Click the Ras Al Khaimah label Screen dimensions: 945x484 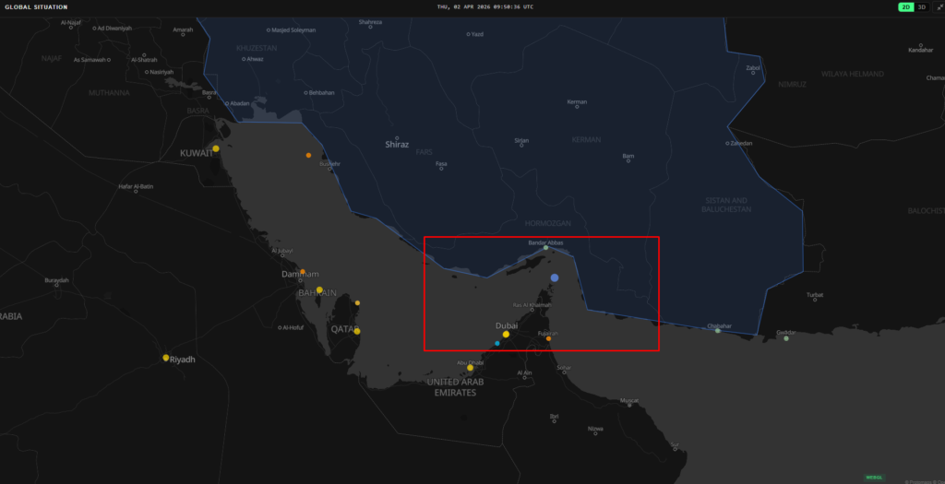pyautogui.click(x=532, y=305)
